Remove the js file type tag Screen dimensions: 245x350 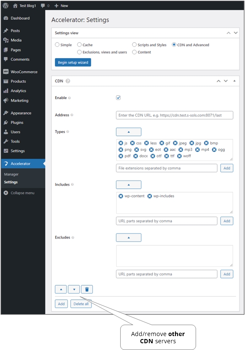pos(121,143)
